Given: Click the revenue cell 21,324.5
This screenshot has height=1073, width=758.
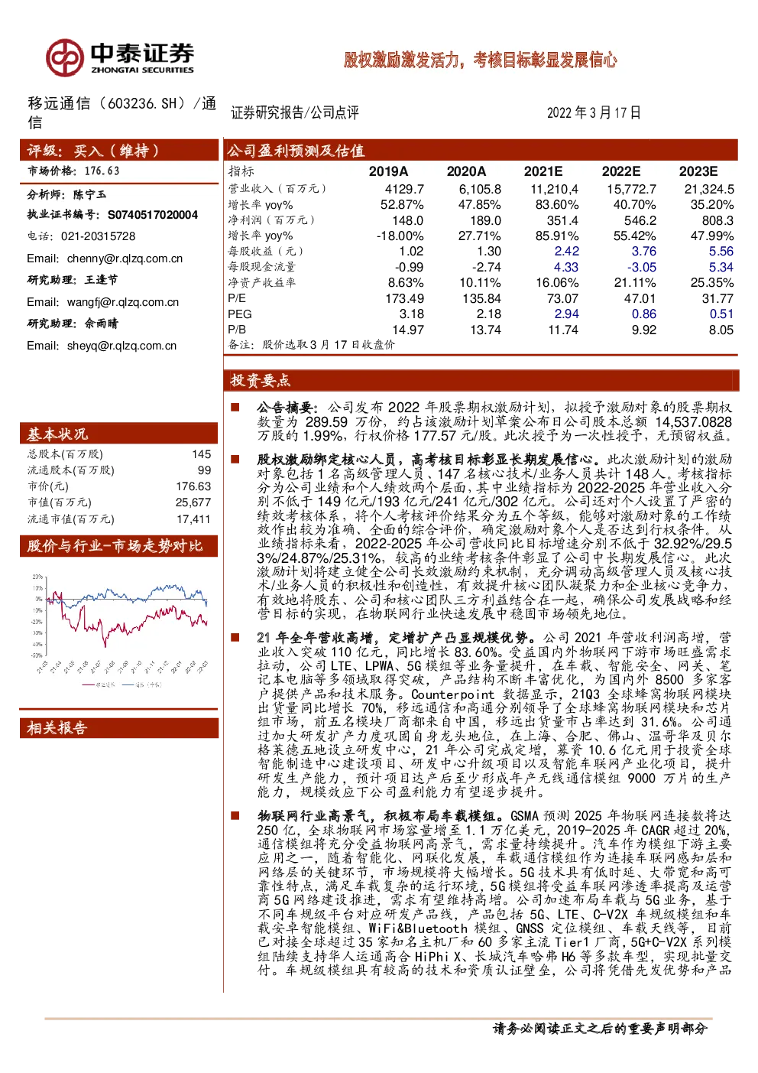Looking at the screenshot, I should point(709,189).
